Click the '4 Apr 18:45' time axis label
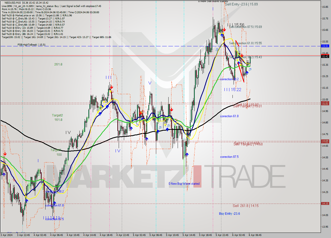The width and height of the screenshot is (331, 238). pos(107,235)
